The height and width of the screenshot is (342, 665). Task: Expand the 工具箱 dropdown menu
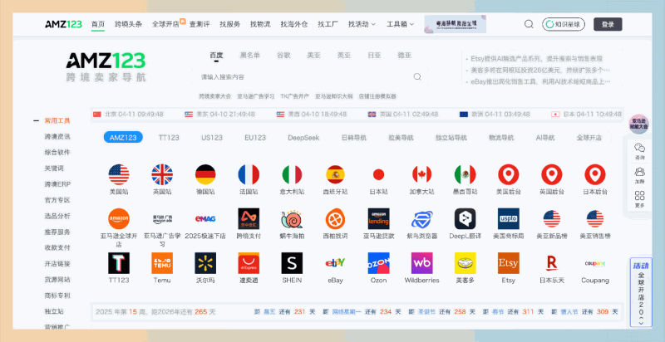[x=400, y=24]
